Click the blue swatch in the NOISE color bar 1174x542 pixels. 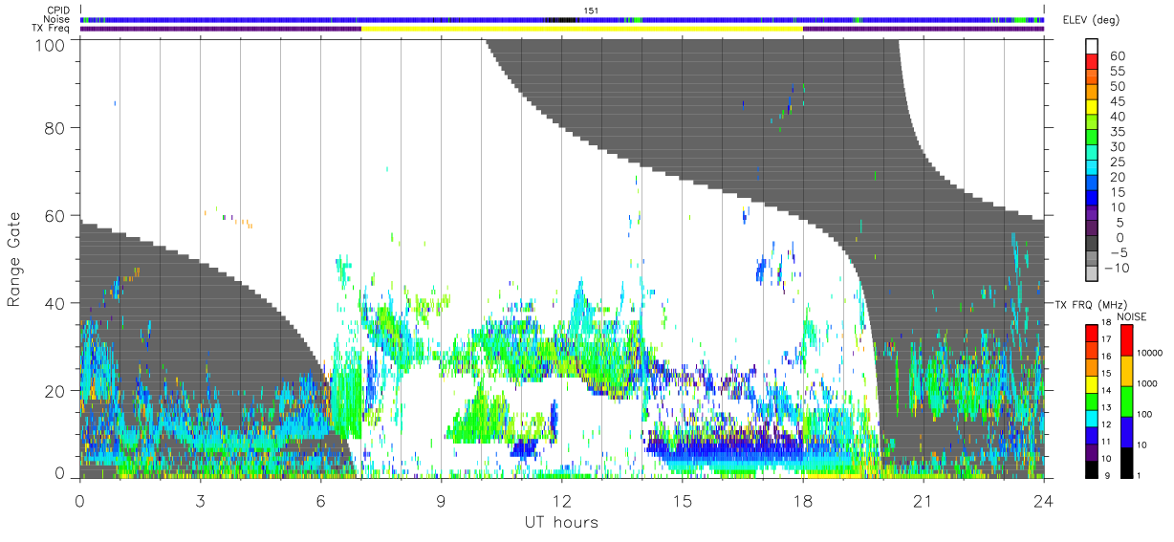(1125, 432)
